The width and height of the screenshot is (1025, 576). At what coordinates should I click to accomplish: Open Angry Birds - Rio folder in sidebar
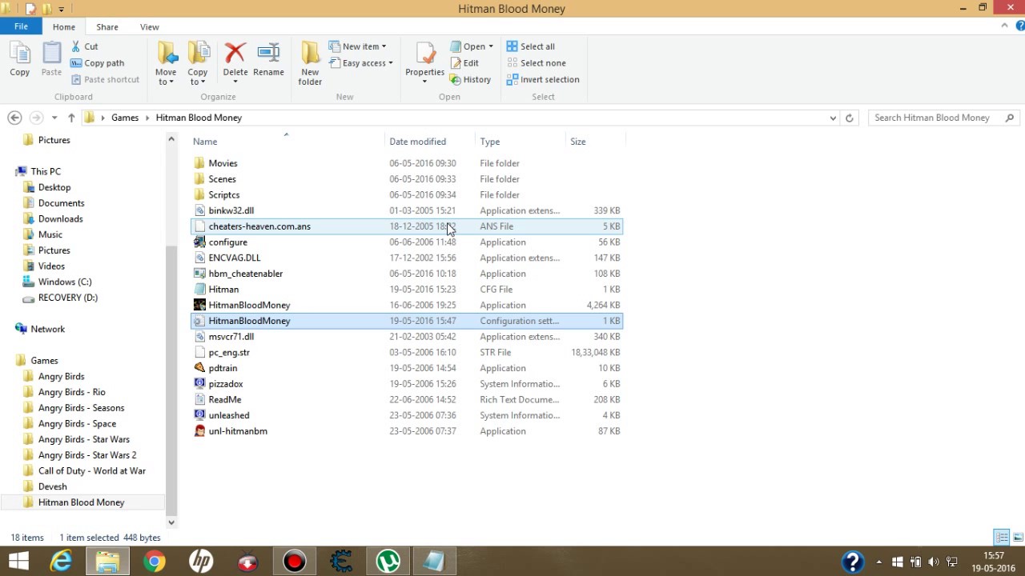tap(71, 392)
